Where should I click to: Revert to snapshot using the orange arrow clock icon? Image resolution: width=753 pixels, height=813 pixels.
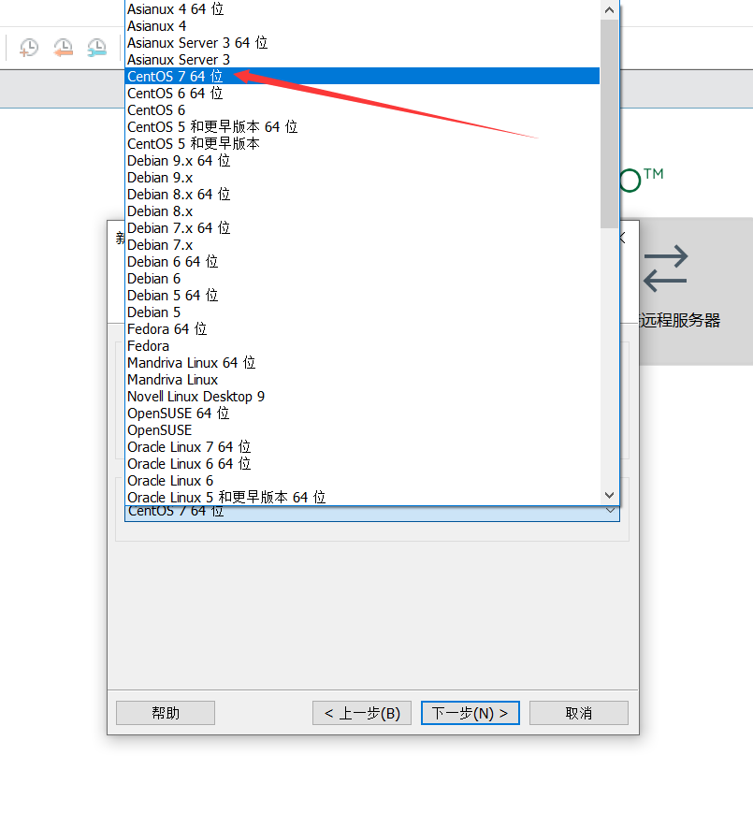click(x=63, y=48)
